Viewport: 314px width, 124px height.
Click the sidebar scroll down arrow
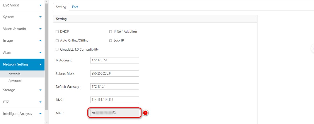click(x=47, y=122)
